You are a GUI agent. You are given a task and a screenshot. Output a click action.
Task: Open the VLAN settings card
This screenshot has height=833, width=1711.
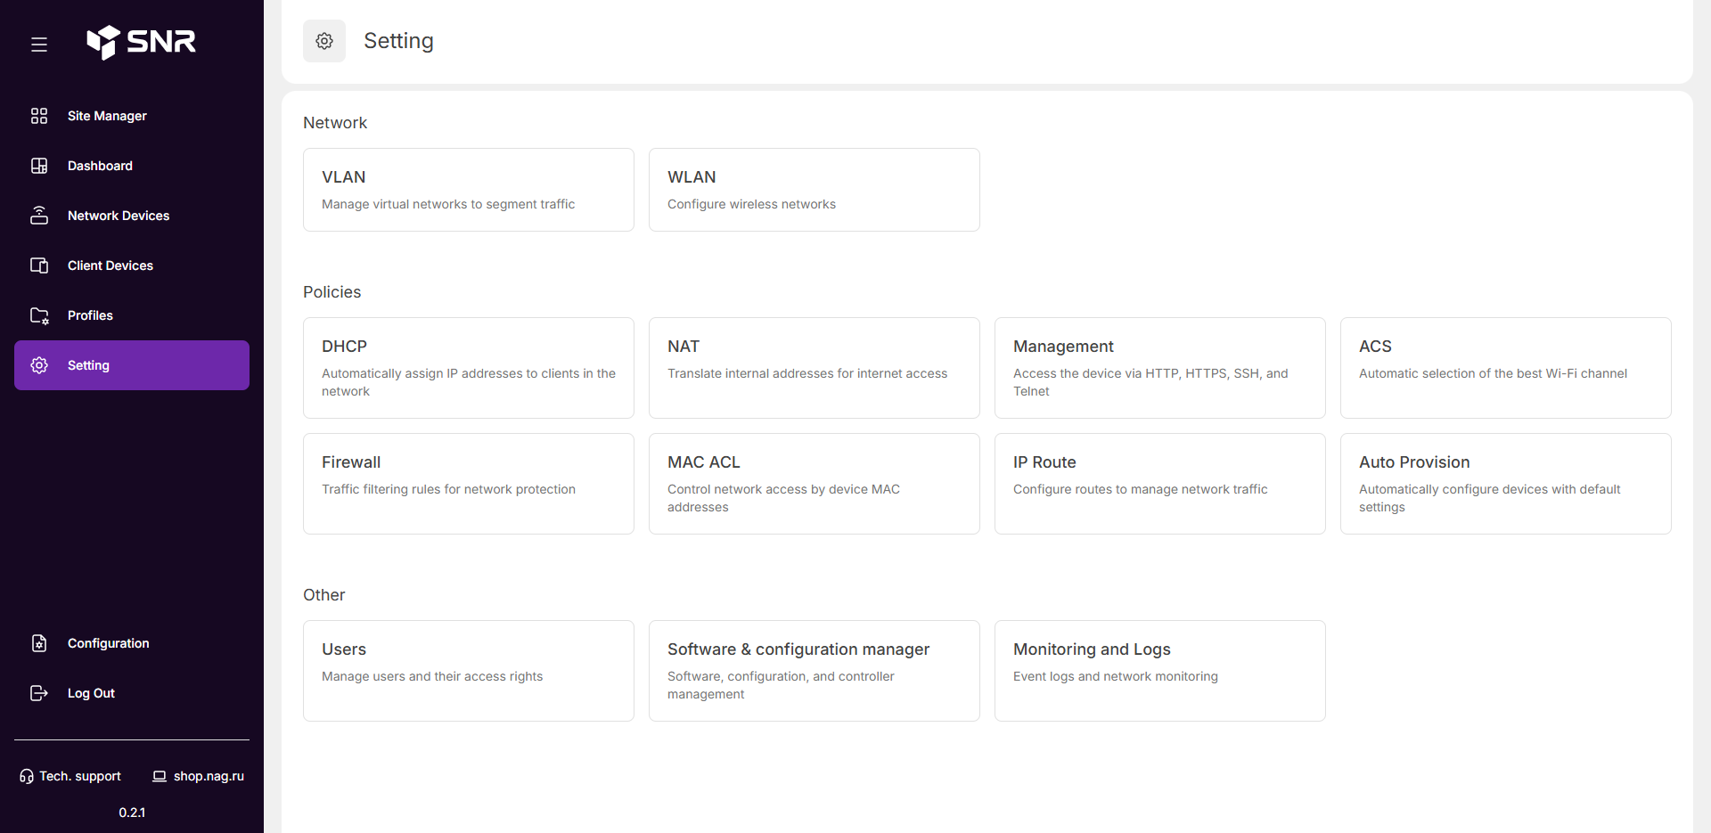pyautogui.click(x=469, y=190)
